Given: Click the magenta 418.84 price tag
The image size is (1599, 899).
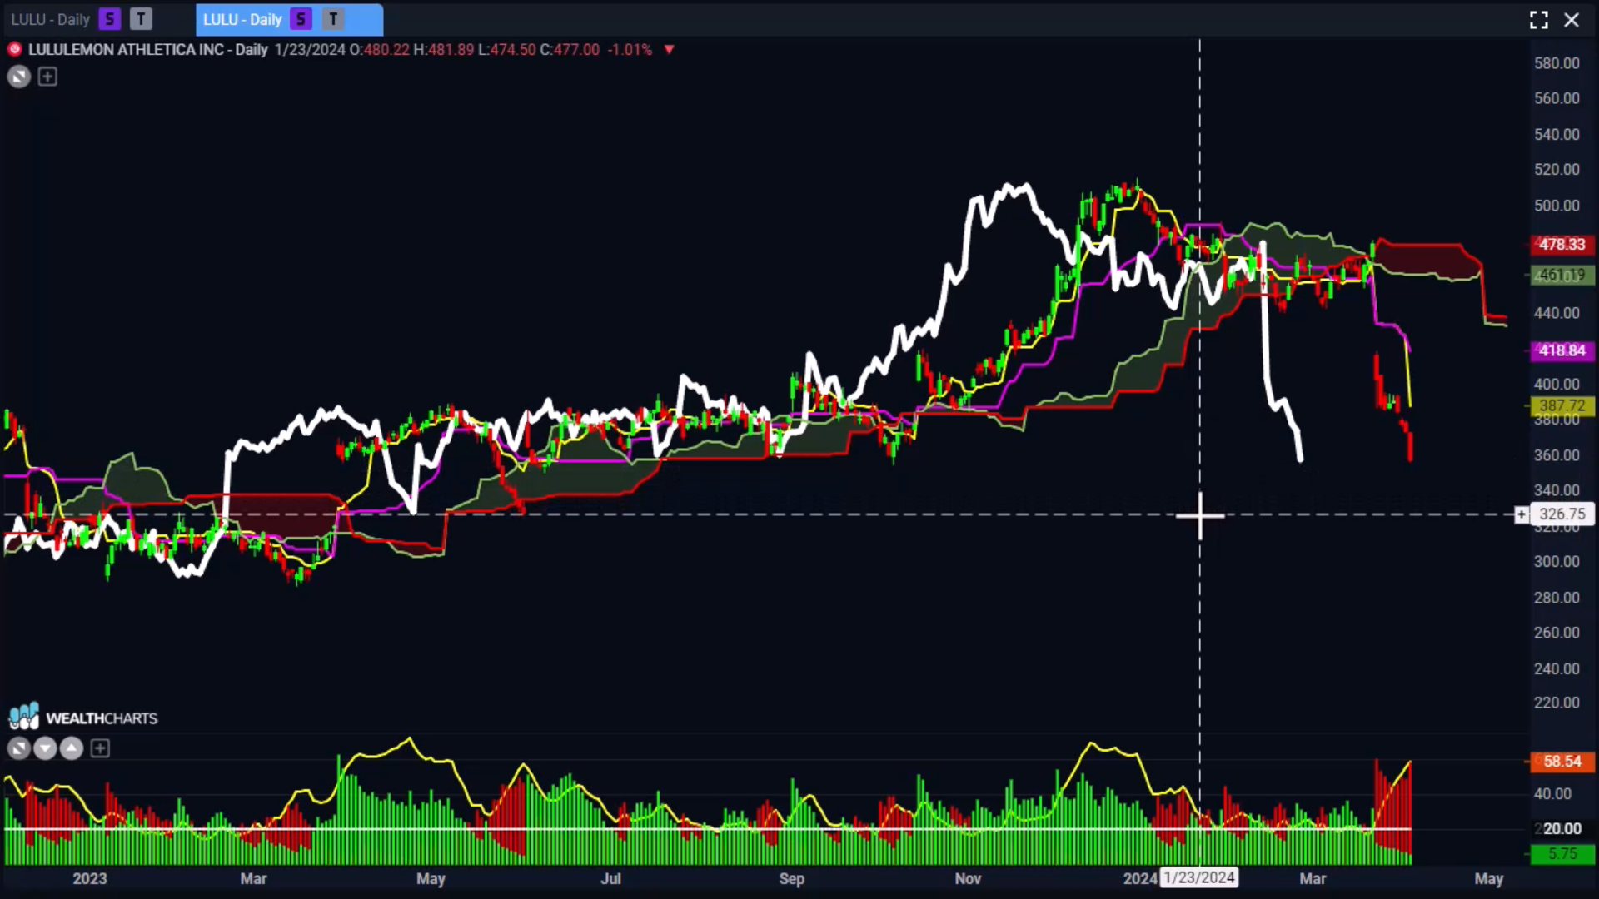Looking at the screenshot, I should point(1562,350).
